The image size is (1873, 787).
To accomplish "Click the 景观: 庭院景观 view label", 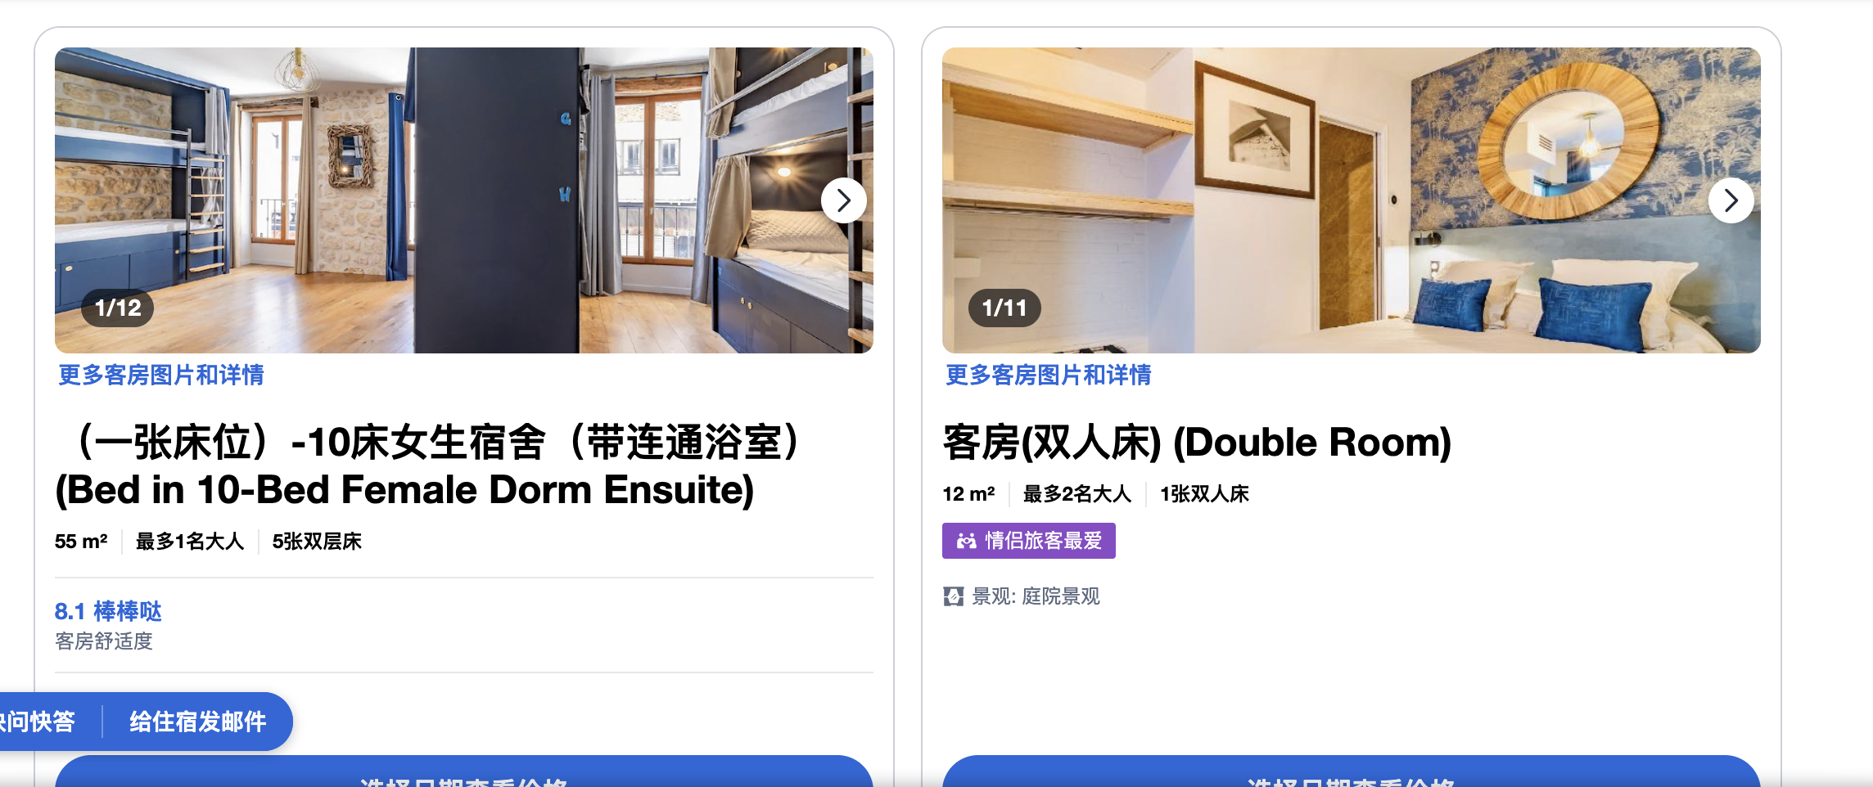I will [1036, 596].
